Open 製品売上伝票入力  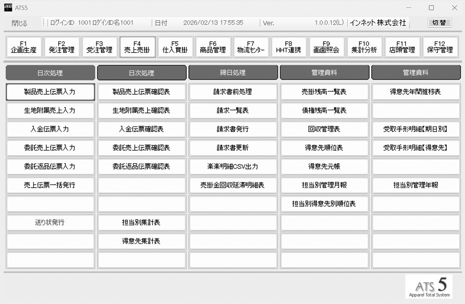50,92
